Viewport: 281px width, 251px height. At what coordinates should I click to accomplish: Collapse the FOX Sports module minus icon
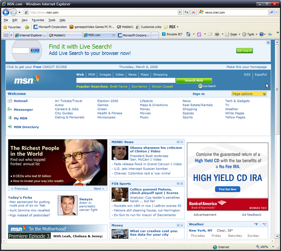coord(182,184)
